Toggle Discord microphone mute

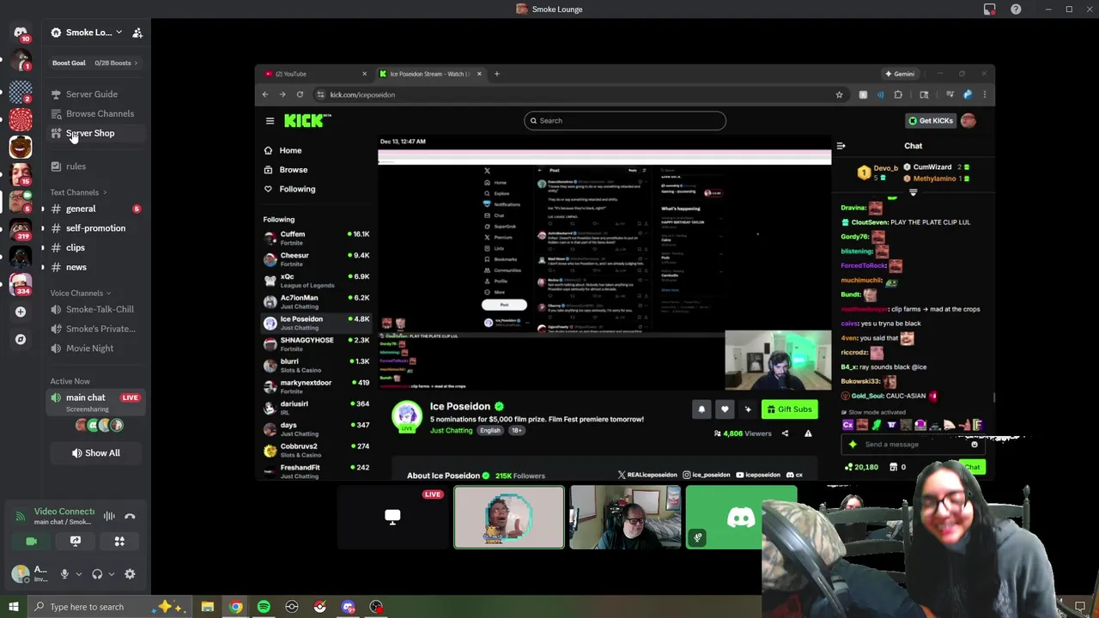click(64, 574)
